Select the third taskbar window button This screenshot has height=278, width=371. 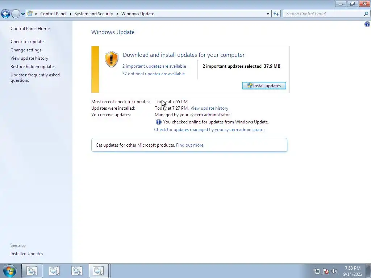[x=77, y=271]
